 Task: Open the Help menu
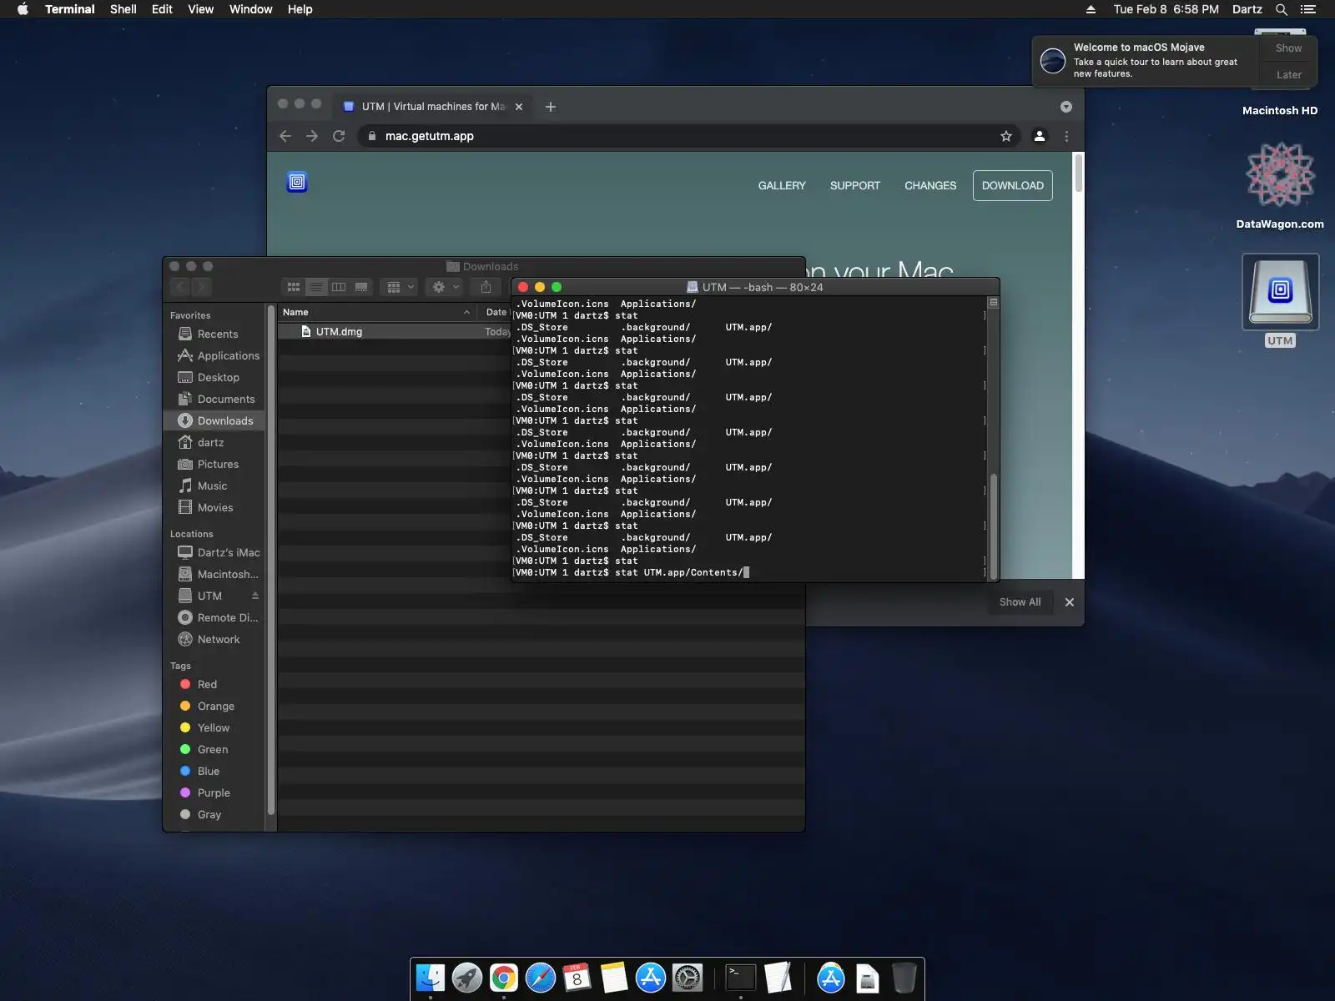tap(300, 9)
